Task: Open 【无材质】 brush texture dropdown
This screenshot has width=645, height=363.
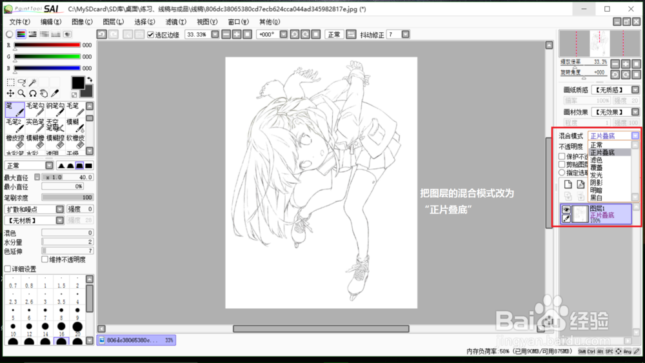Action: click(x=59, y=221)
